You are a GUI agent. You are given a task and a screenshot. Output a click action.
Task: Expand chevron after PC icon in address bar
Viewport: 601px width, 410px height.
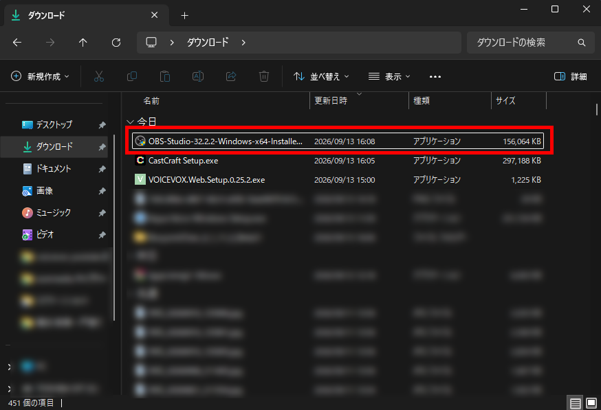click(172, 43)
